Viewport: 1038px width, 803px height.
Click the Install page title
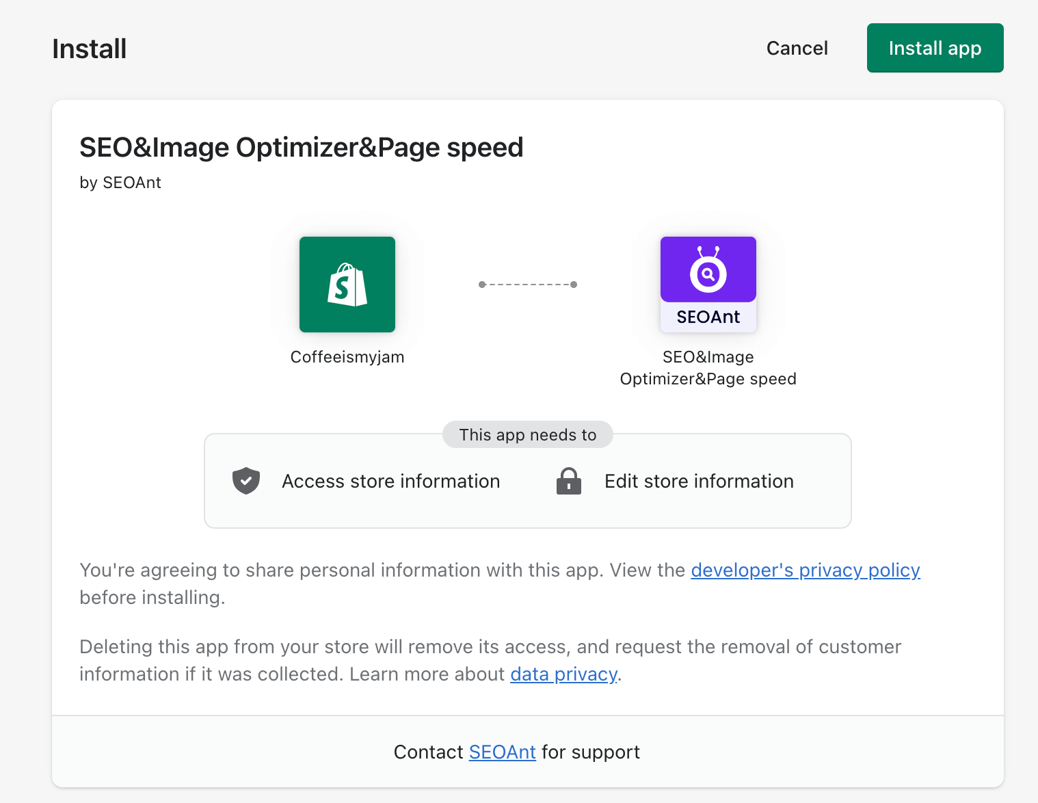(x=90, y=49)
